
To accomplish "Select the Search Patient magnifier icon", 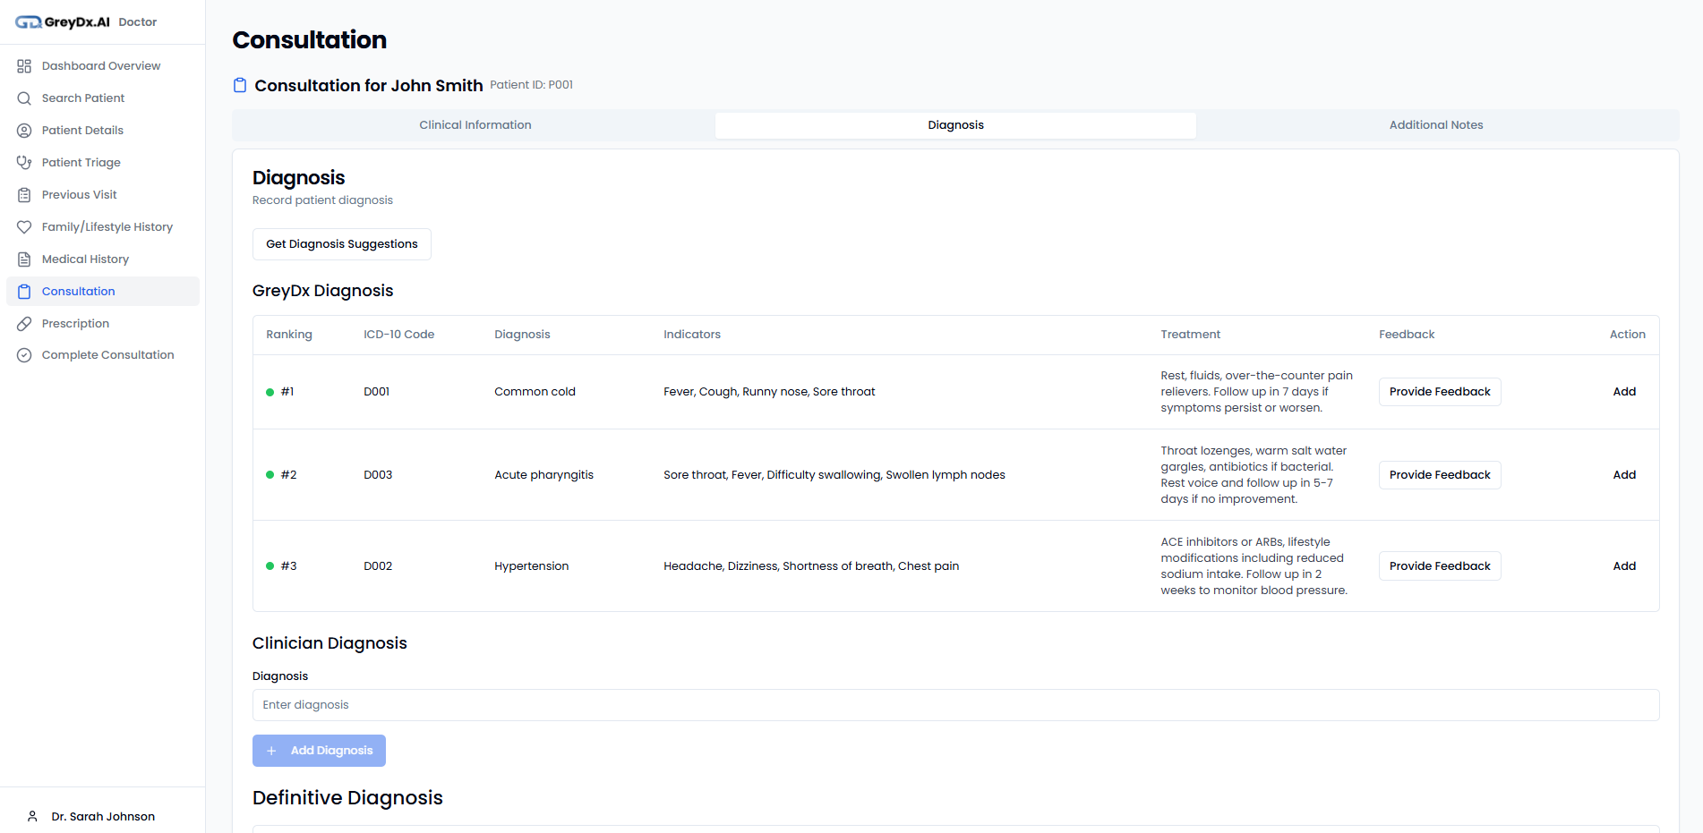I will (24, 98).
